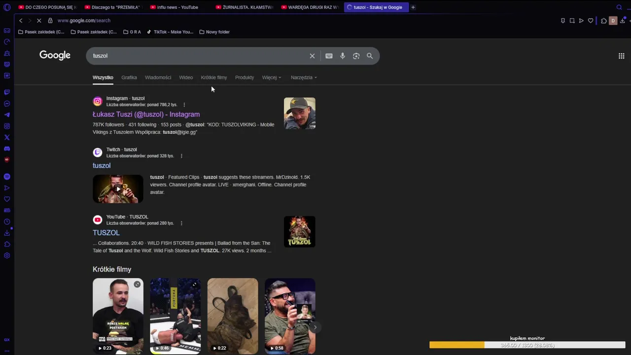Open Messenger in the sidebar

tap(7, 104)
